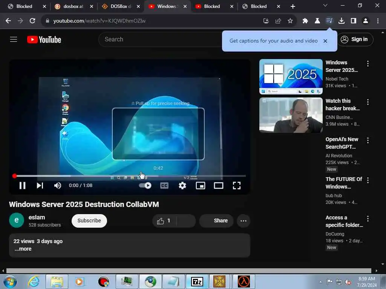Open options for OpenAI's New SearchGPT video
Viewport: 386px width, 289px height.
point(368,140)
